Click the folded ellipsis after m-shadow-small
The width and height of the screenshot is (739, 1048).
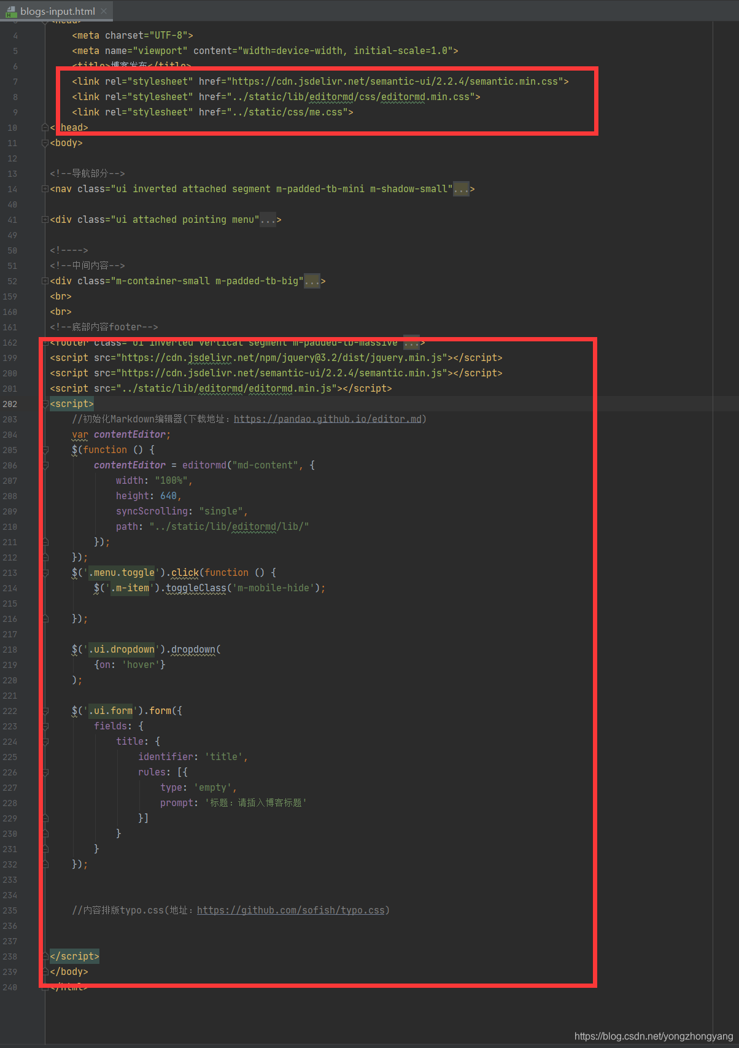(x=461, y=189)
